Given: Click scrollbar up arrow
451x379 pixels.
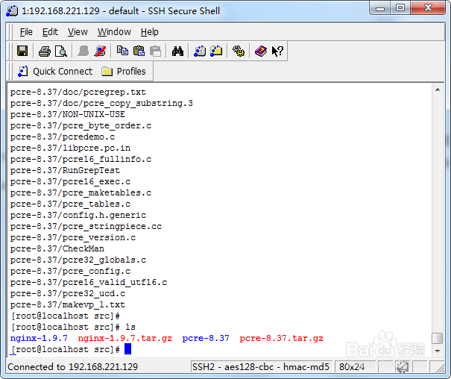Looking at the screenshot, I should click(438, 90).
